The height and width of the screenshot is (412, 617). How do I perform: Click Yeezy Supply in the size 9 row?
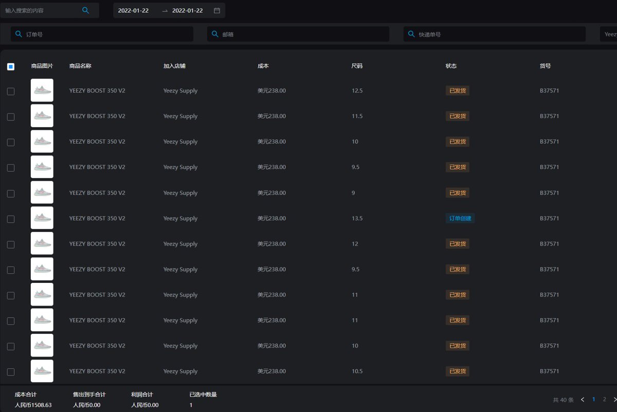point(180,193)
